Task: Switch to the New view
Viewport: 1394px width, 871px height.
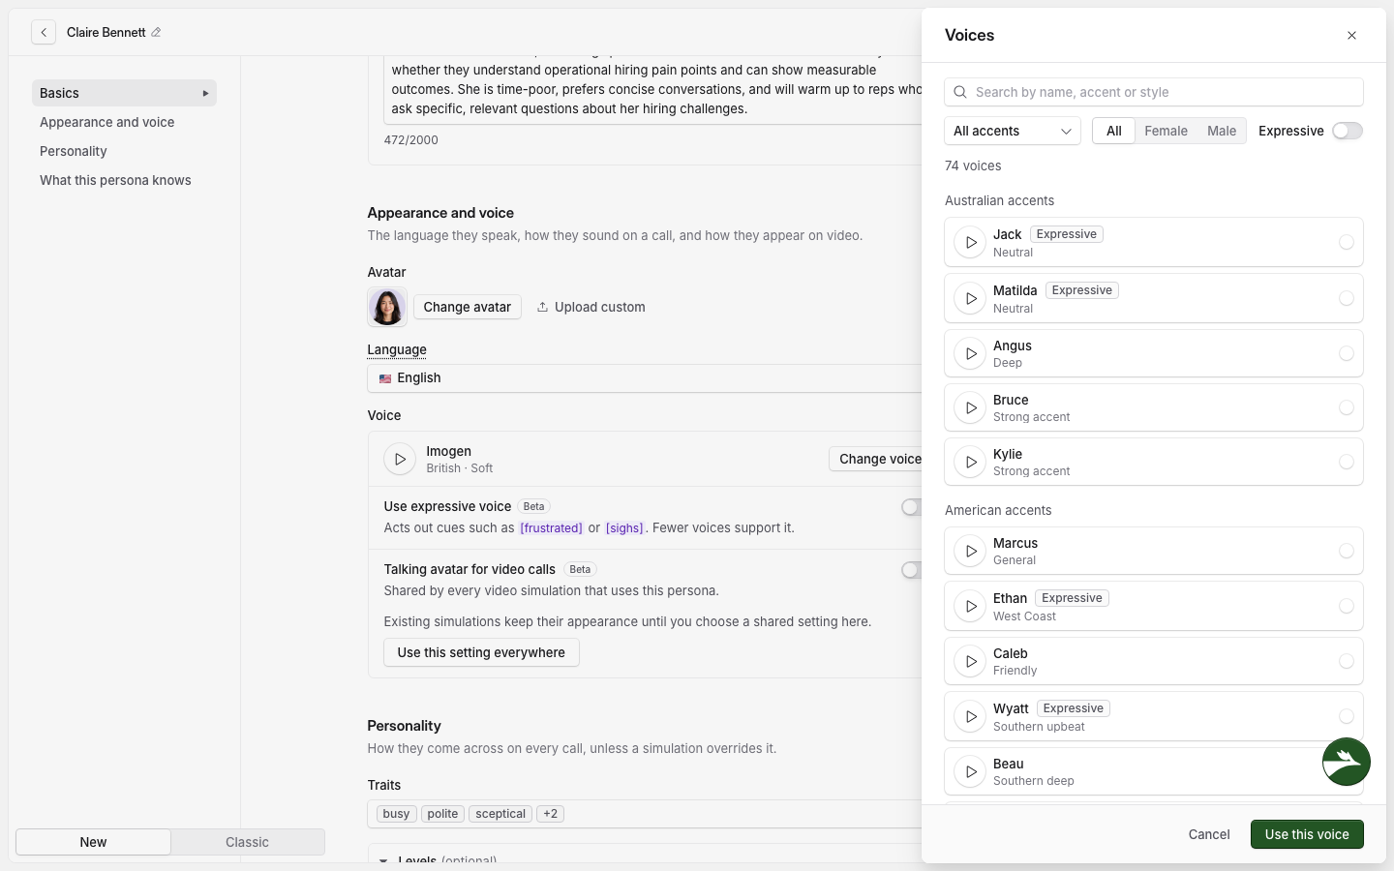Action: 93,842
